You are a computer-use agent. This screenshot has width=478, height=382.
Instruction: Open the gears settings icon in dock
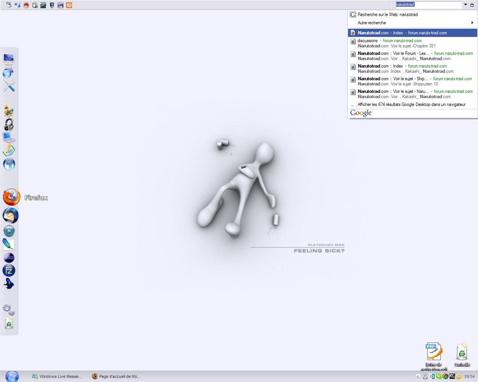pyautogui.click(x=9, y=310)
